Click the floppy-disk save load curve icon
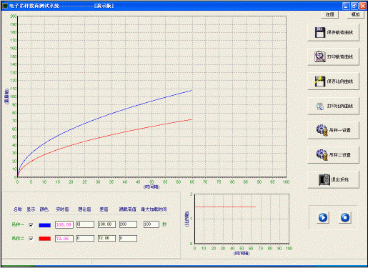The width and height of the screenshot is (368, 268). tap(320, 32)
